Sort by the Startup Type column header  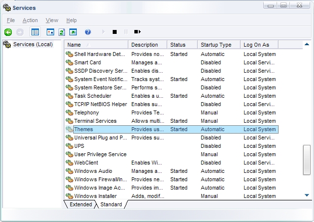219,45
